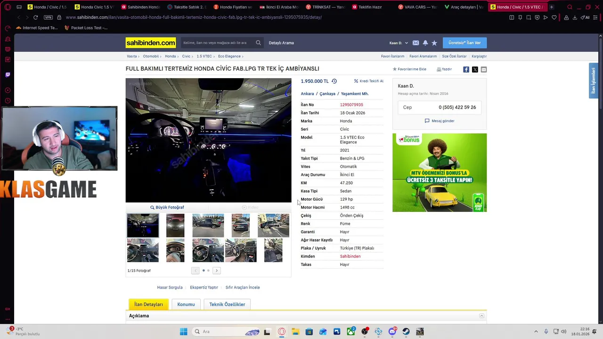Click Sıfır Araçları İncele link
Screen dimensions: 603x339
[243, 287]
